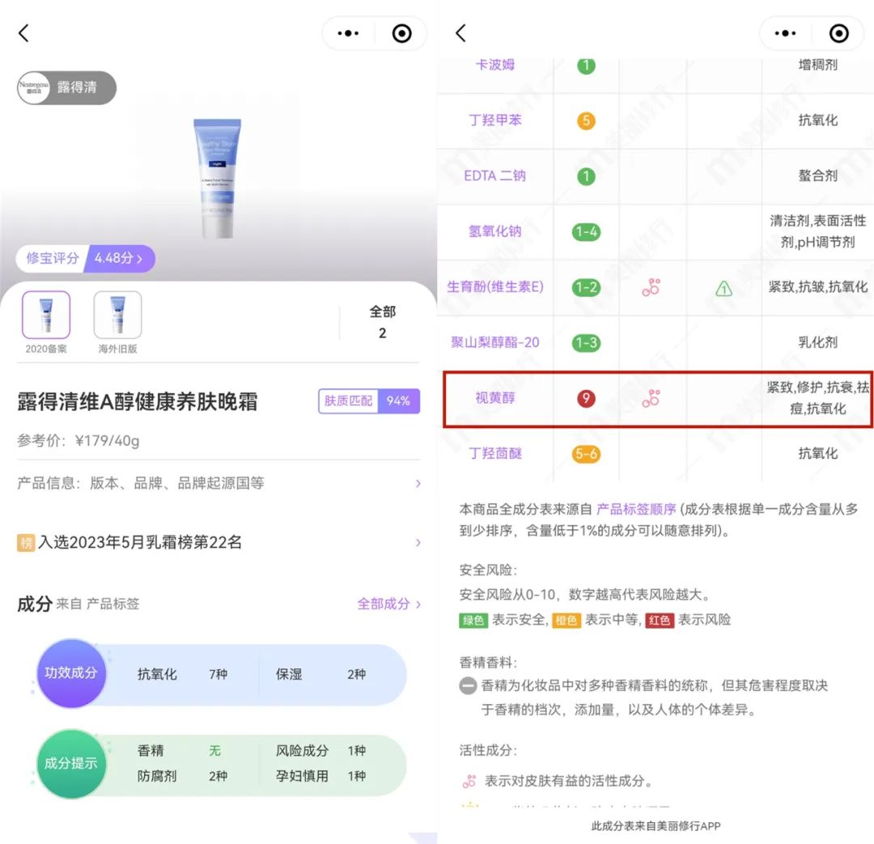Open the 肤质匹配 94% badge
Screen dimensions: 874x844
(369, 401)
